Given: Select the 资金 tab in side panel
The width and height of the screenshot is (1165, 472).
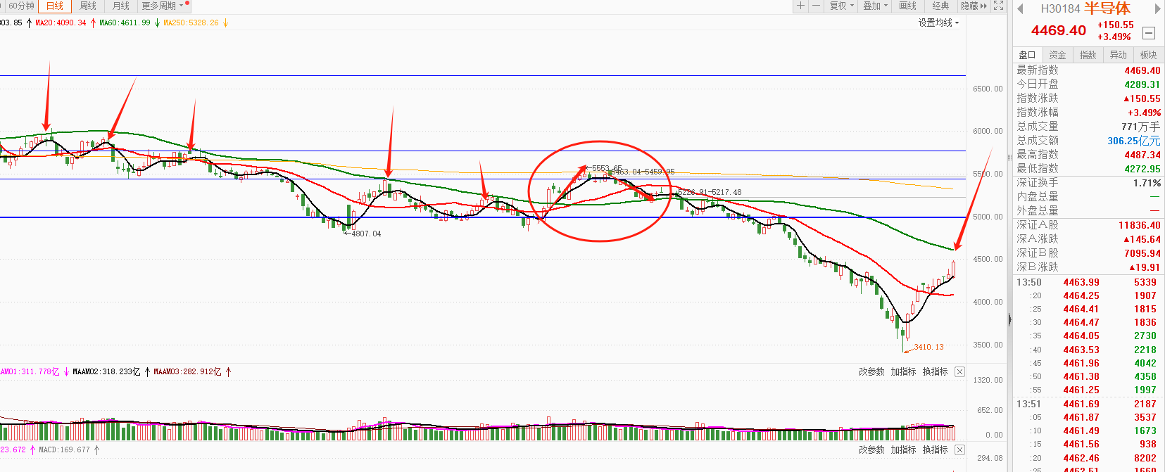Looking at the screenshot, I should point(1057,55).
